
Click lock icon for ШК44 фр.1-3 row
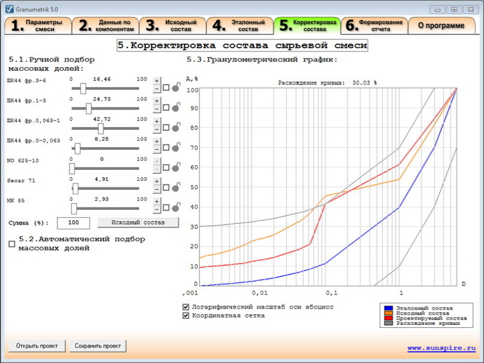click(x=176, y=107)
